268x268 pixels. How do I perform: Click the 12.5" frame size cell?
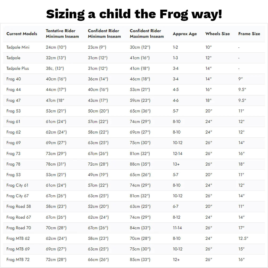point(243,238)
